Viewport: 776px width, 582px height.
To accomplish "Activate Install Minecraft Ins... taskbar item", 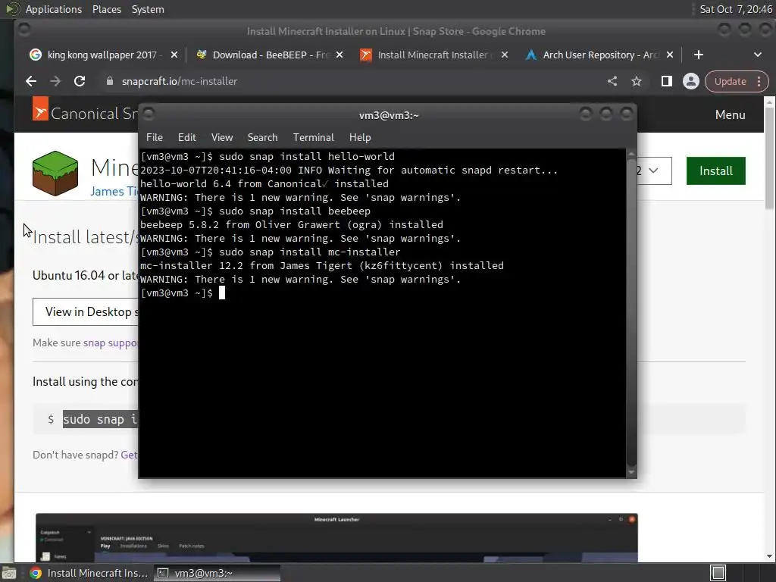I will tap(89, 573).
